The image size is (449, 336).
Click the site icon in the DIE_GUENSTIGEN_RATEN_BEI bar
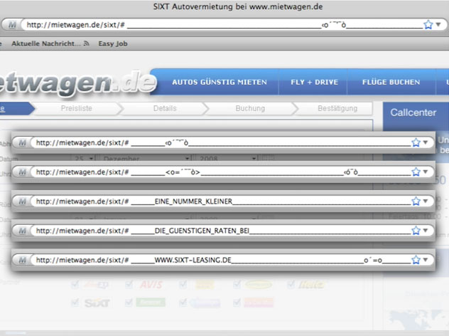23,231
